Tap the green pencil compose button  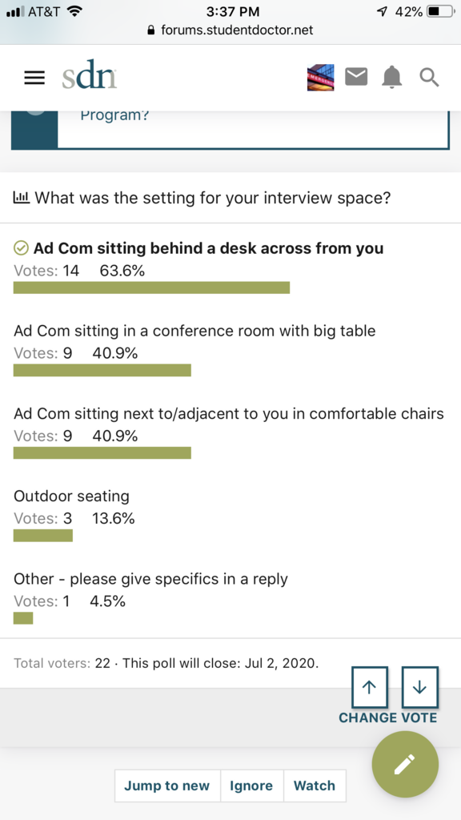click(405, 764)
